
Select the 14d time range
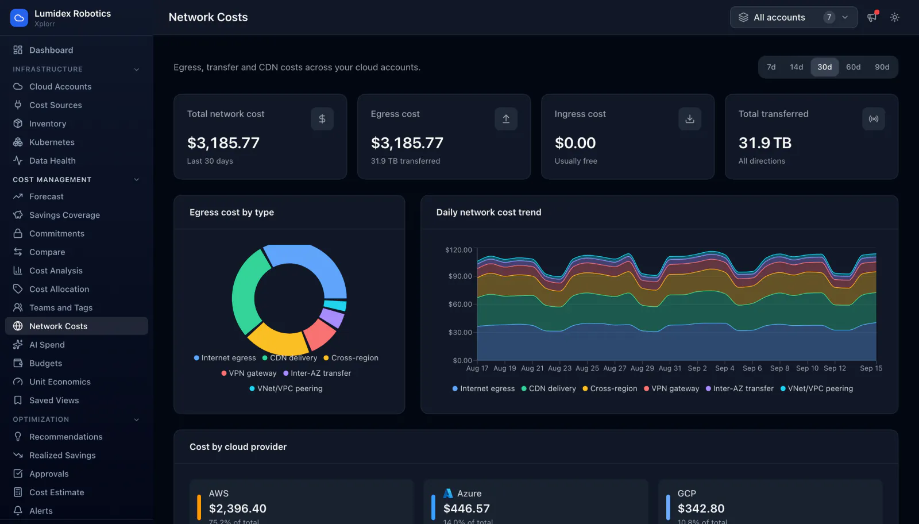tap(796, 67)
